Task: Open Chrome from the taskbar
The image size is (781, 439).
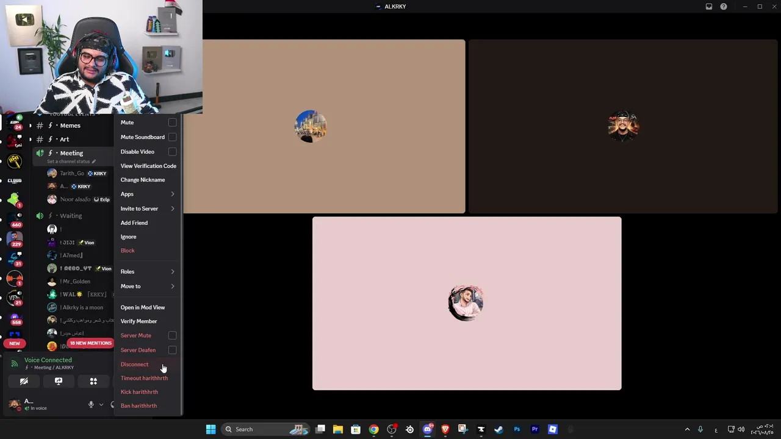Action: (373, 429)
